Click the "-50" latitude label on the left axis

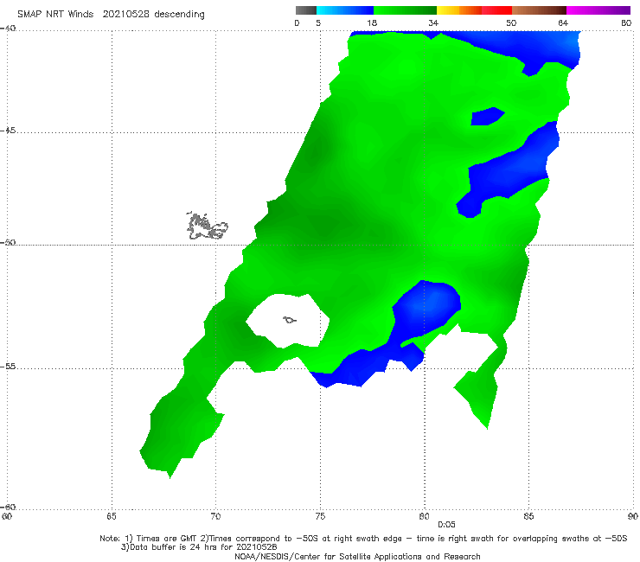tap(8, 242)
